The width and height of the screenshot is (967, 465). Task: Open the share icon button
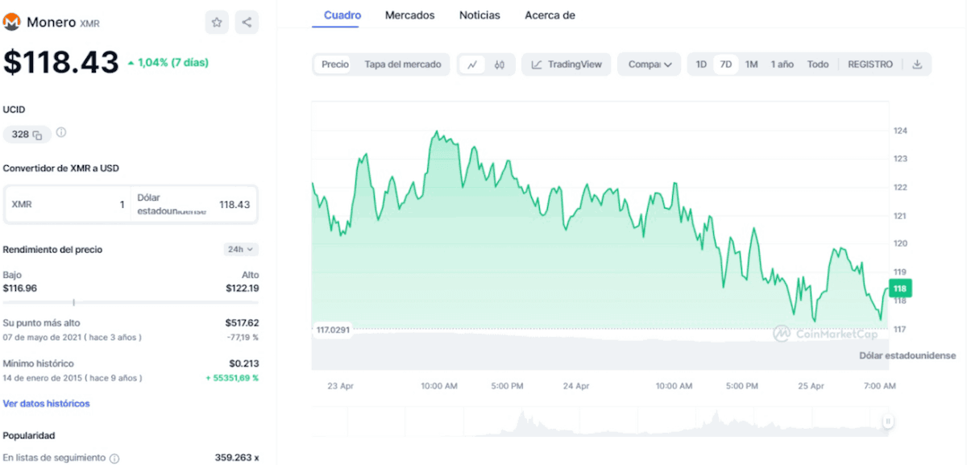(x=247, y=23)
